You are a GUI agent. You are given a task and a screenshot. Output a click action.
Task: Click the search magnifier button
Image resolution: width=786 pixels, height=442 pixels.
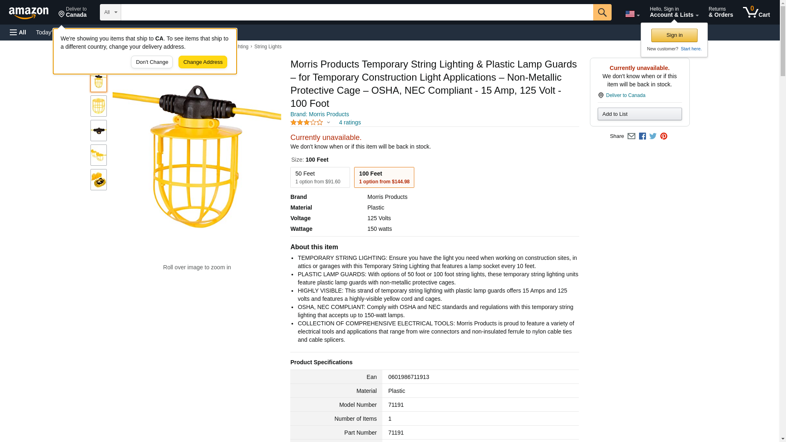(x=602, y=12)
